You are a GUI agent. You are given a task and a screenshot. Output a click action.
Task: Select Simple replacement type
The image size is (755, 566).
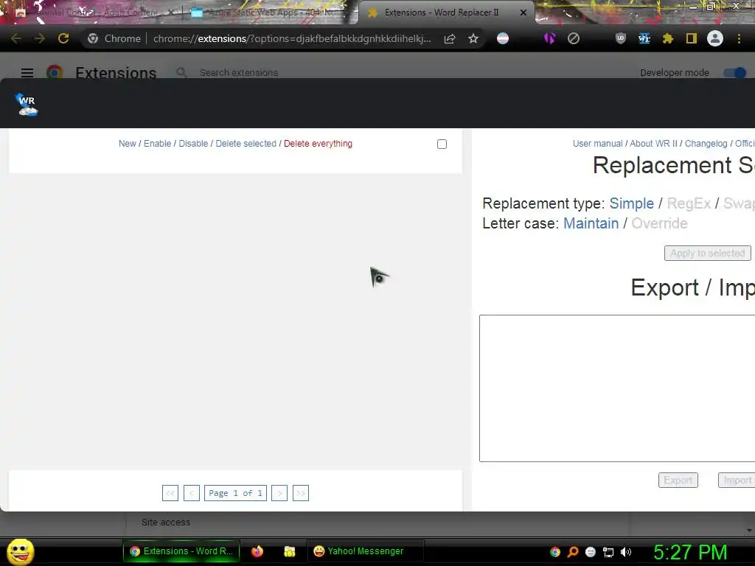632,203
